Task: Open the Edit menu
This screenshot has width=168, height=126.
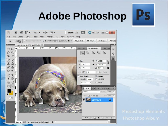Action: pos(14,37)
